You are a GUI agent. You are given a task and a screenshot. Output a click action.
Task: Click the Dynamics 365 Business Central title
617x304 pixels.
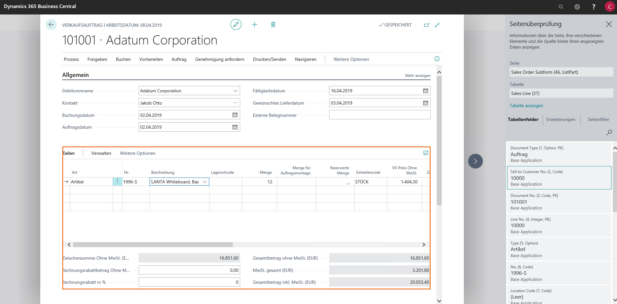pos(40,6)
